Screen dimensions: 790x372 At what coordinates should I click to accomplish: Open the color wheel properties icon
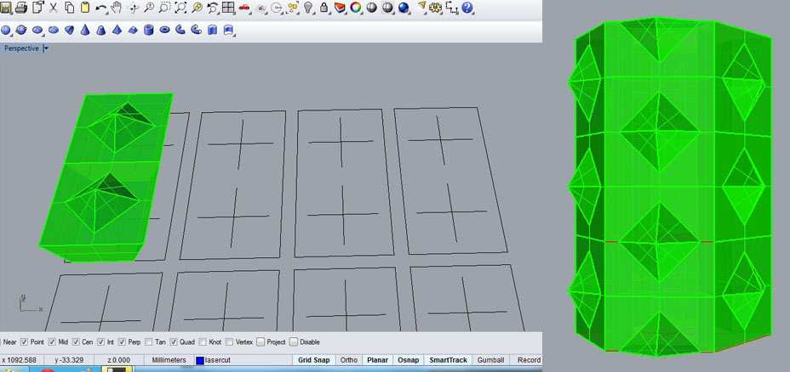[x=356, y=8]
